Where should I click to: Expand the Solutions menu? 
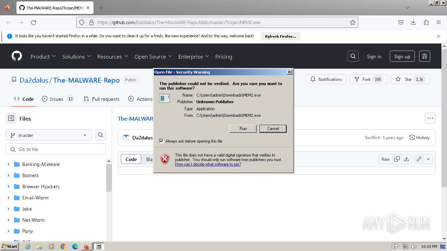(76, 56)
